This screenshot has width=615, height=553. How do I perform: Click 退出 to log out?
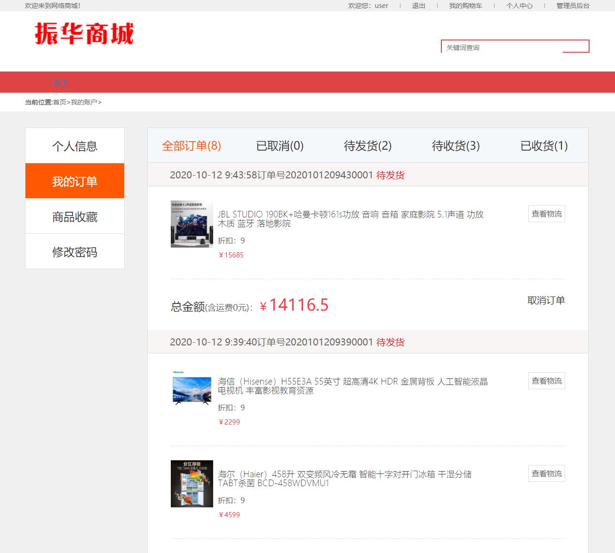(418, 6)
